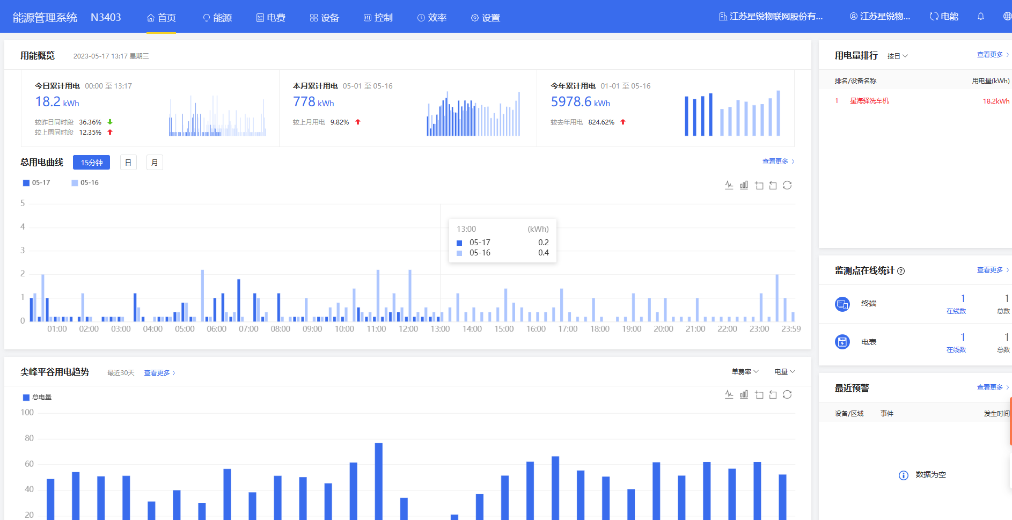Click 查看更多 link for 尖峰平谷用电趋势
Image resolution: width=1012 pixels, height=520 pixels.
[x=159, y=373]
